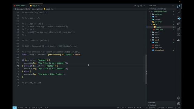Collapse the javascript folder
This screenshot has height=109, width=194.
click(161, 22)
